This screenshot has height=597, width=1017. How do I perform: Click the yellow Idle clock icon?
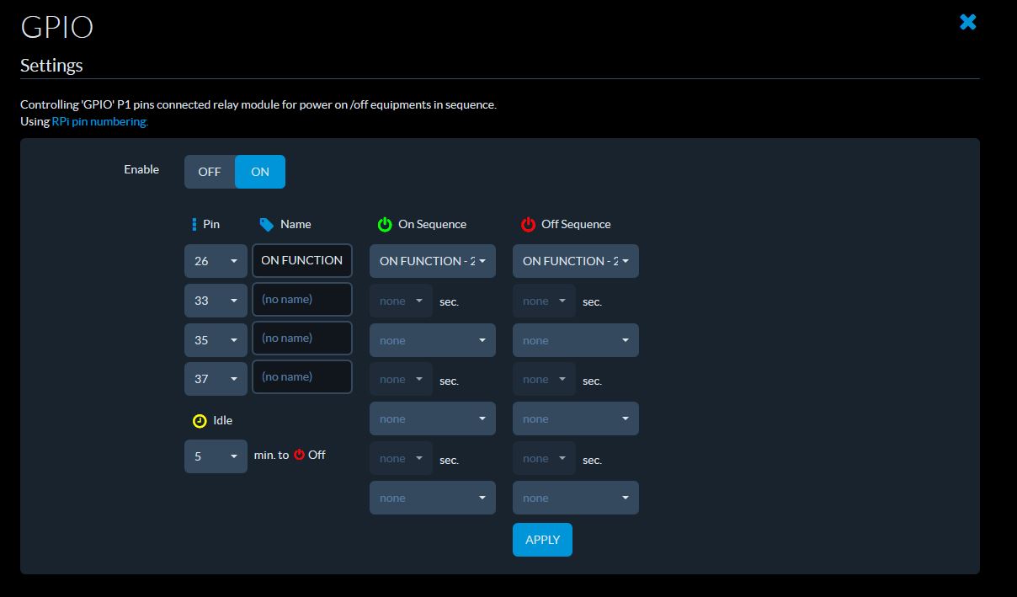(x=200, y=420)
